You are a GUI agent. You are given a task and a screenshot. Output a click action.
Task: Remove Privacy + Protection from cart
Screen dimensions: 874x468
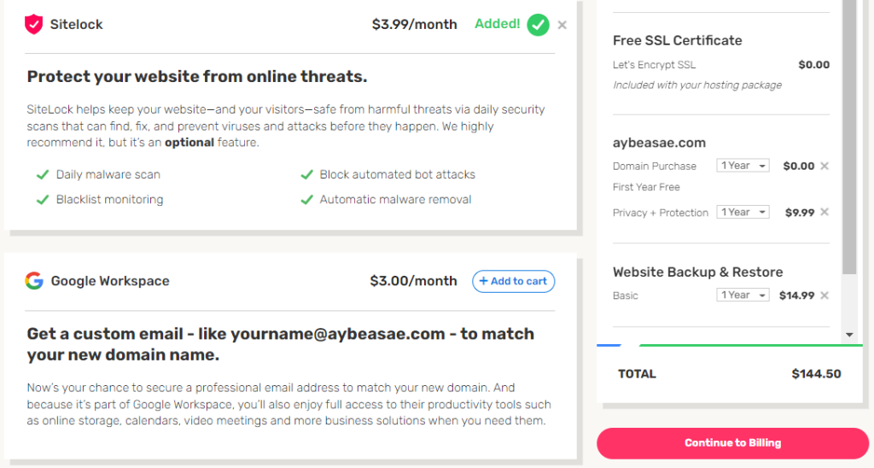pos(824,212)
